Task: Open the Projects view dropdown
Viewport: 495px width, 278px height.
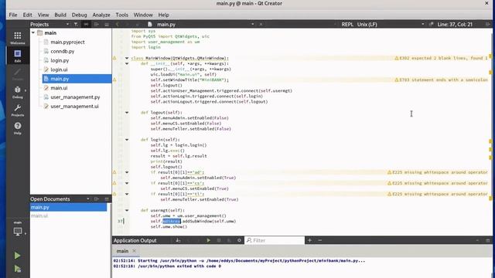Action: pos(67,24)
